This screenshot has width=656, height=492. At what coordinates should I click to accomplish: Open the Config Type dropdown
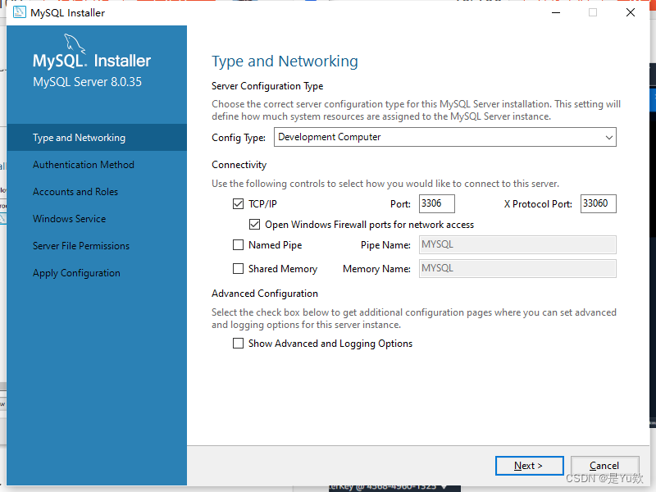click(x=444, y=137)
